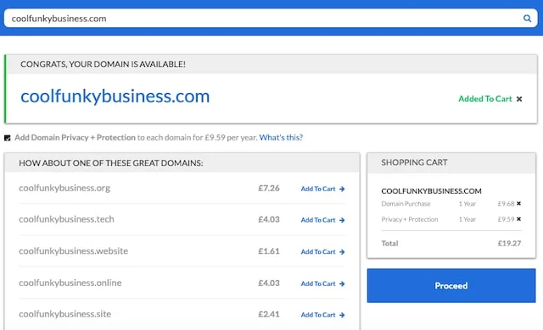Screen dimensions: 543x330
Task: Add coolfunkybusiness.site to cart
Action: click(322, 315)
